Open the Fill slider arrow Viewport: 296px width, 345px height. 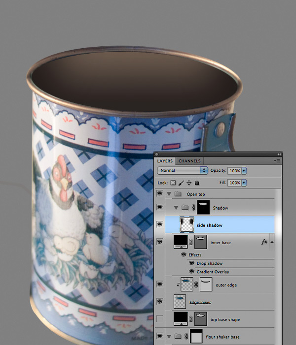pyautogui.click(x=244, y=183)
